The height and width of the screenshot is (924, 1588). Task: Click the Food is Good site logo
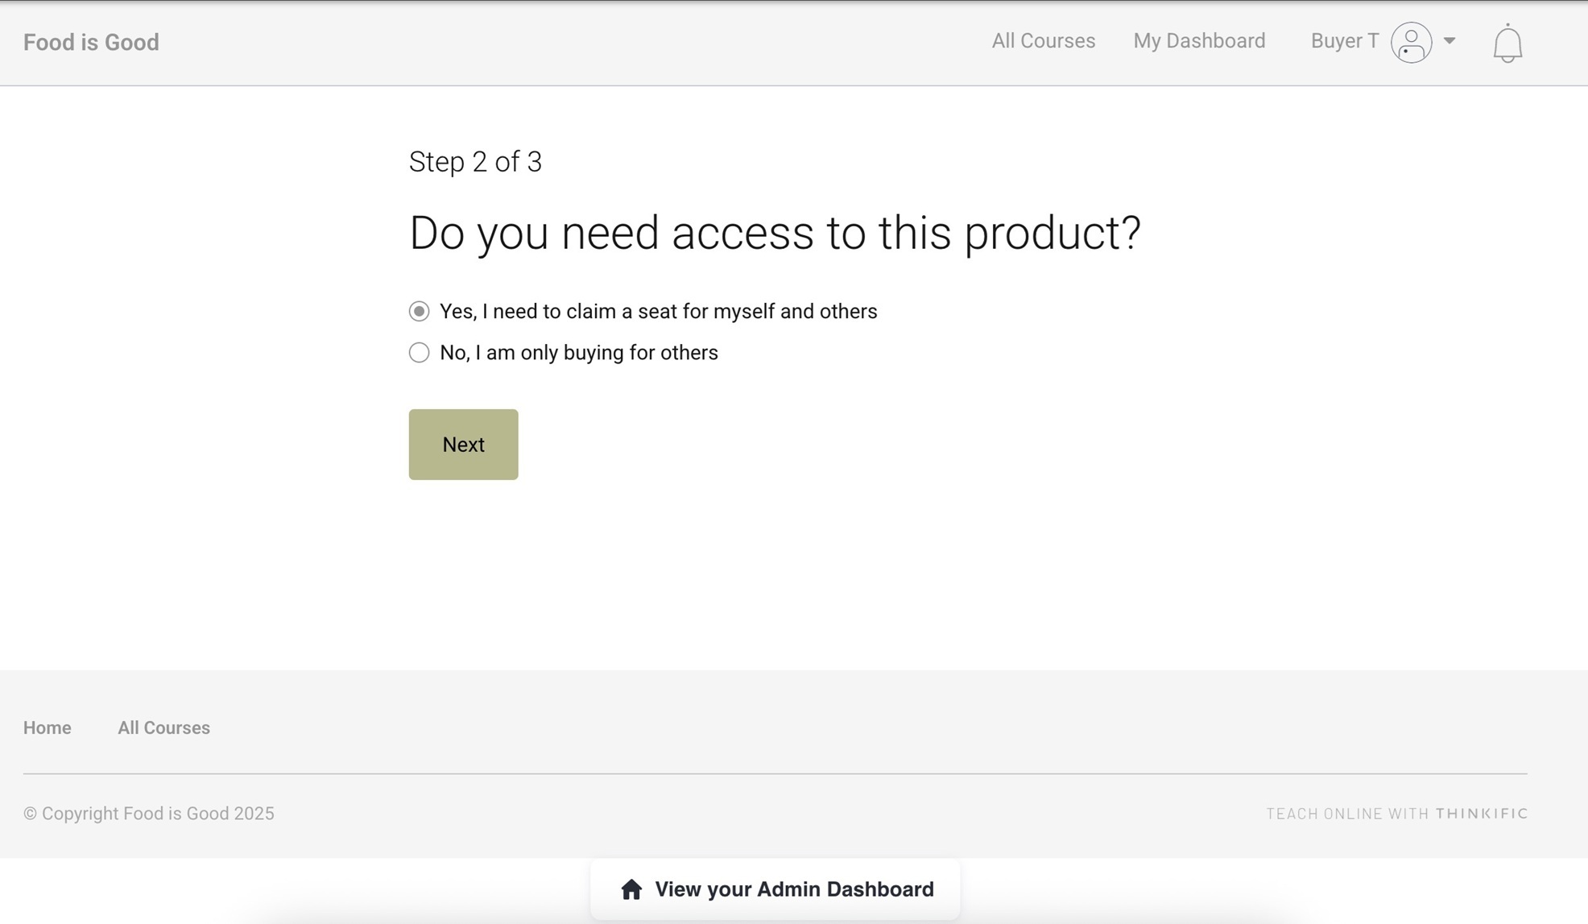(91, 42)
